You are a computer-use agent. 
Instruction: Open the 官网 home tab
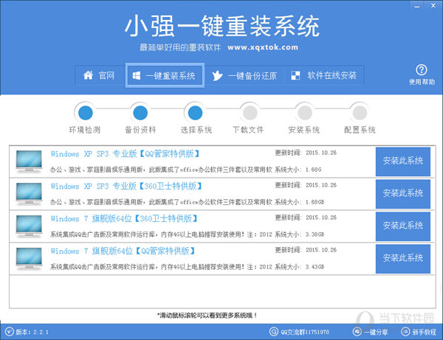click(99, 75)
